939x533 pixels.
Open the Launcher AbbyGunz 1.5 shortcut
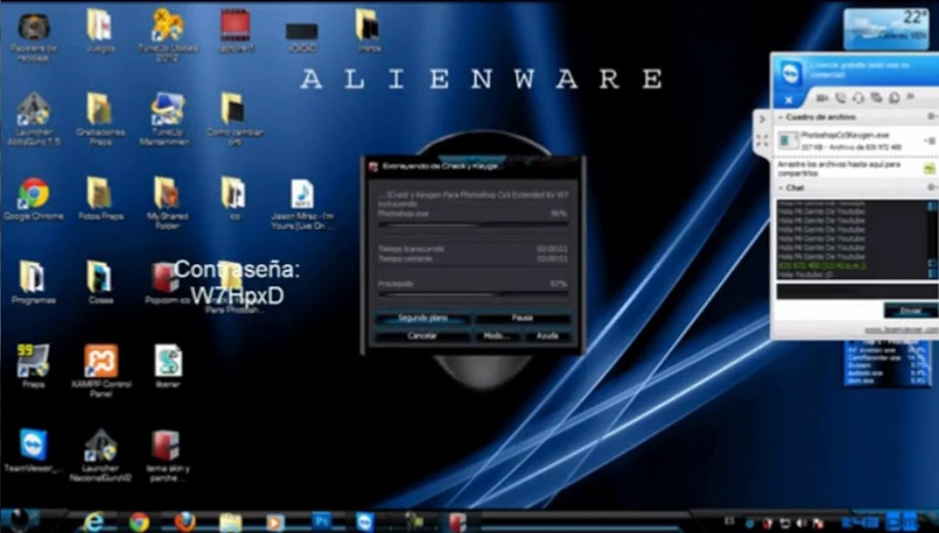coord(33,118)
